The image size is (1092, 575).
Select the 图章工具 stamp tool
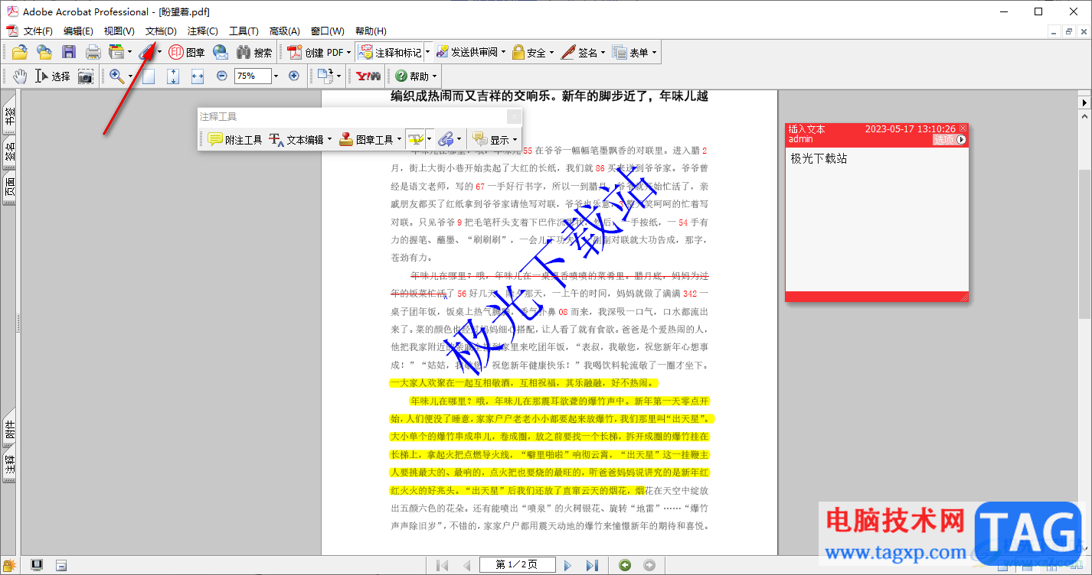[x=366, y=140]
